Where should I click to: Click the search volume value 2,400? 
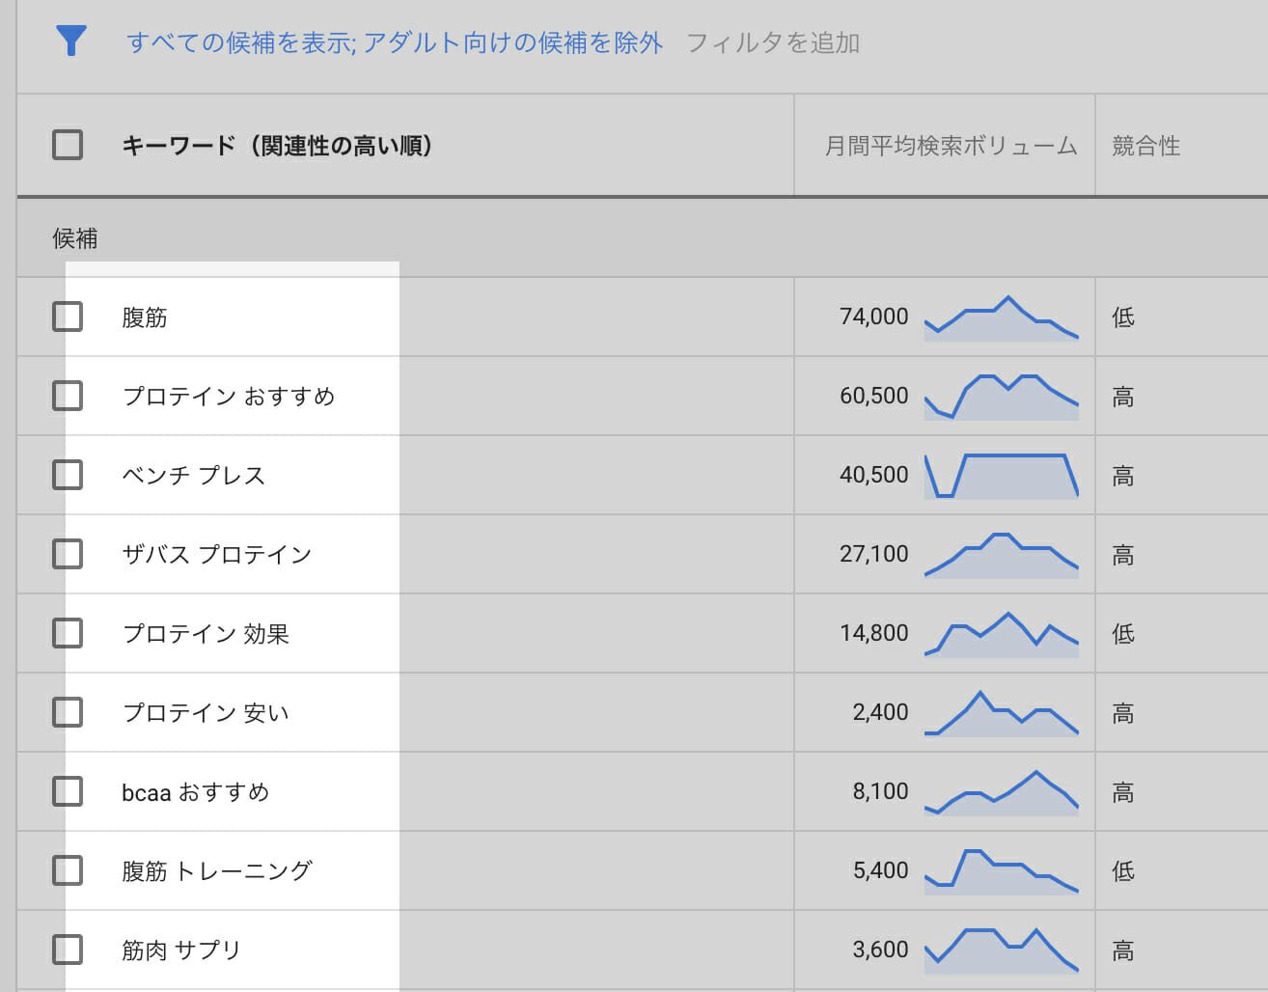(x=880, y=712)
